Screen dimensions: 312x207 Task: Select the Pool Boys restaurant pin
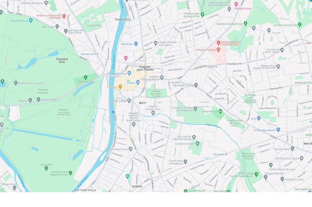tap(120, 87)
